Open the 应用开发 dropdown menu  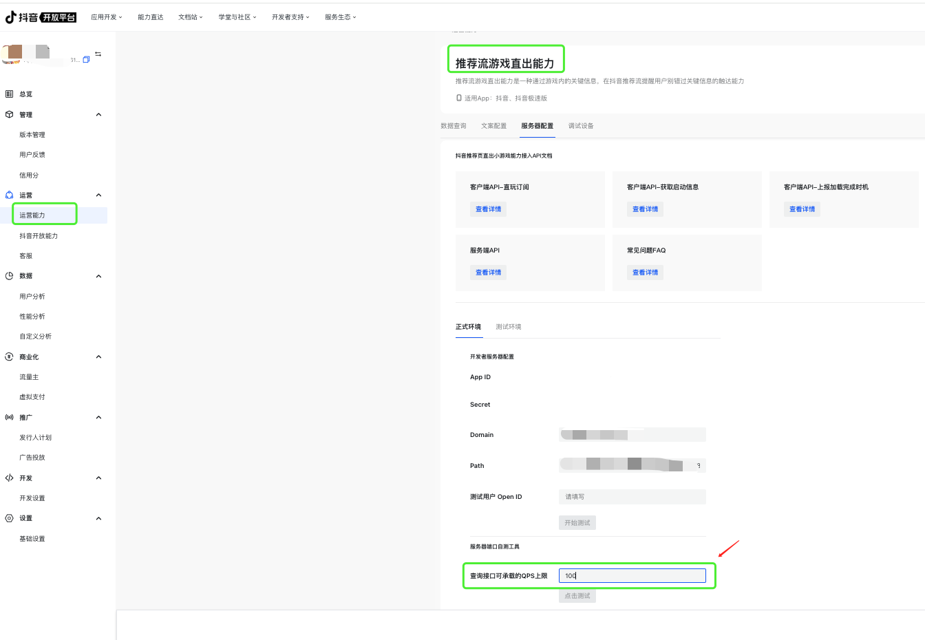[107, 17]
